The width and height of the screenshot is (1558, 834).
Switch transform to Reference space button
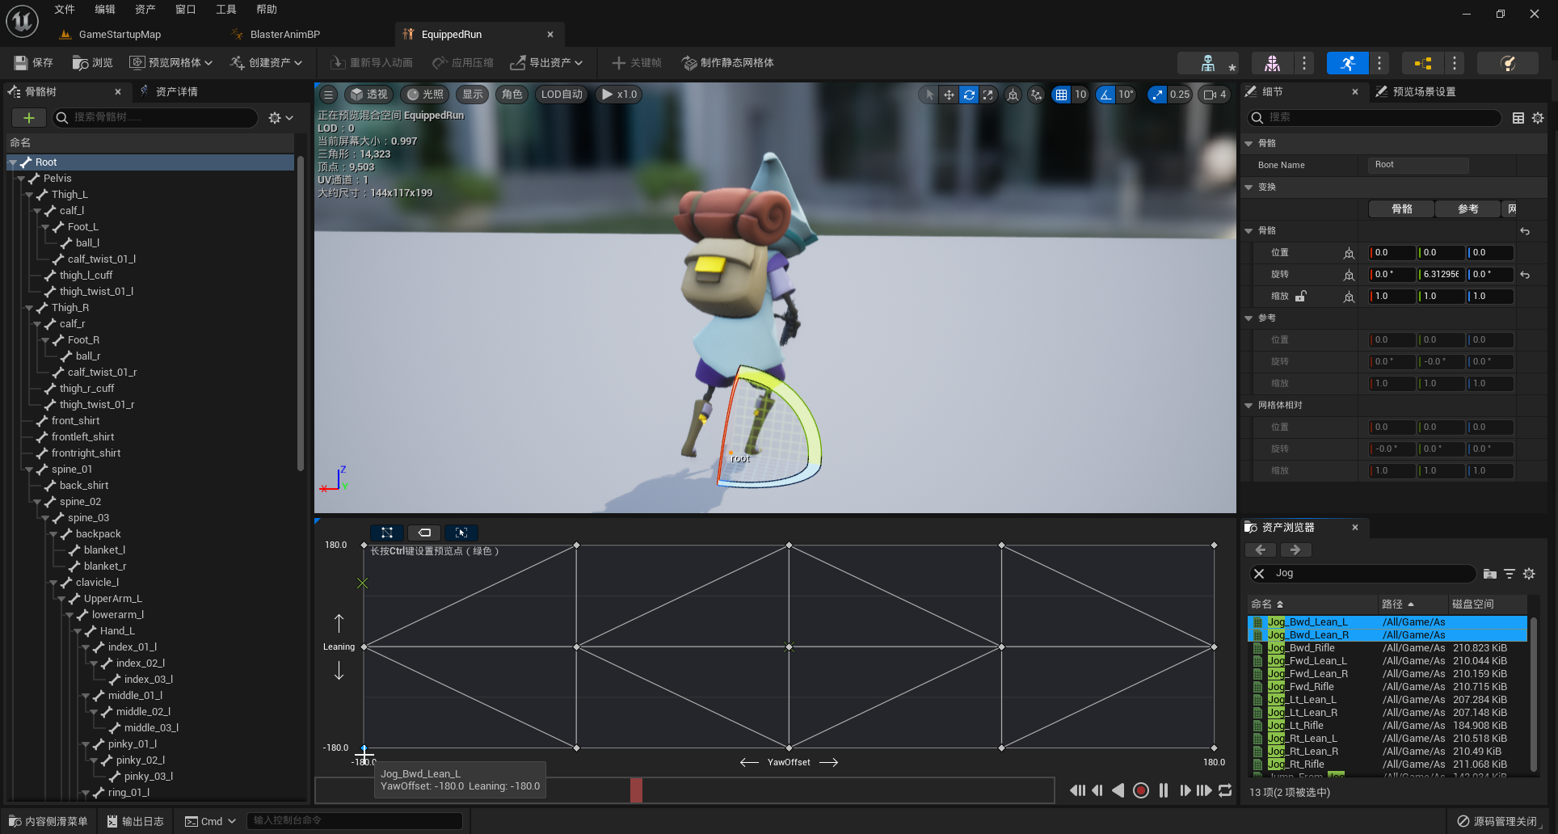pos(1467,208)
